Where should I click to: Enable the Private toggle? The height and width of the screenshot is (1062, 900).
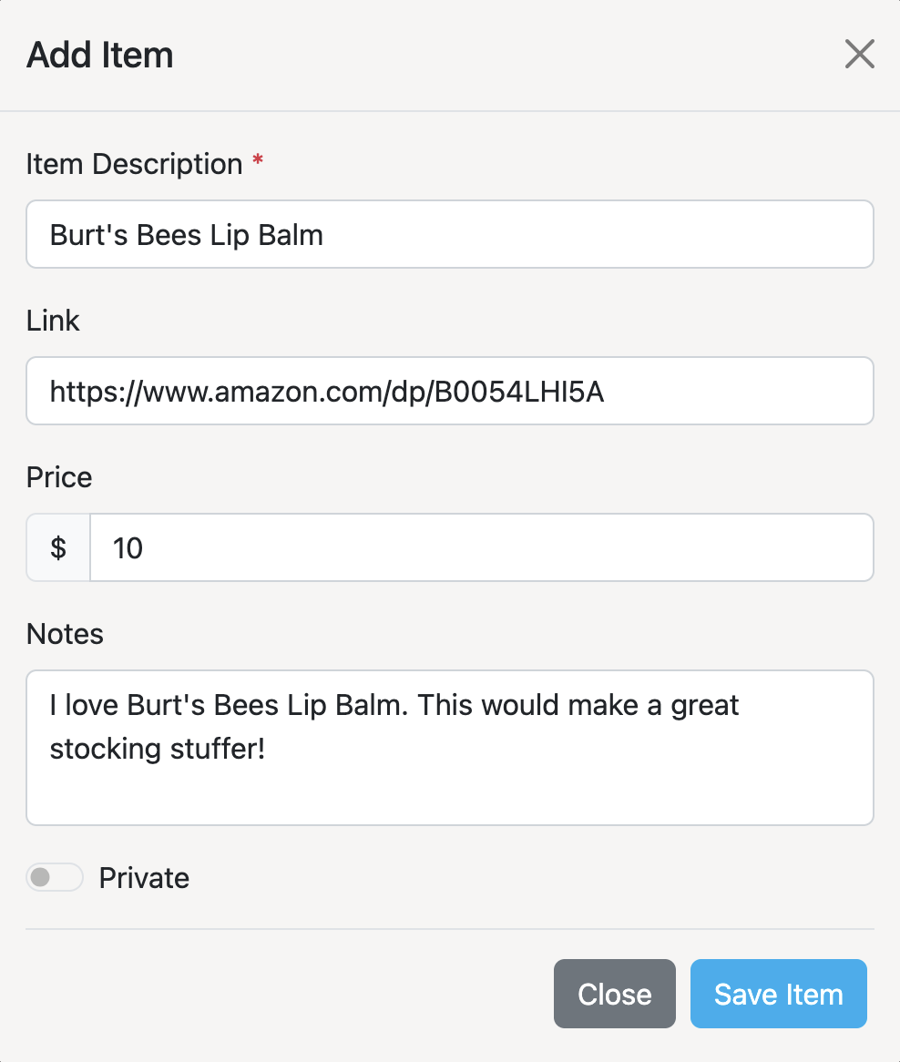tap(54, 877)
